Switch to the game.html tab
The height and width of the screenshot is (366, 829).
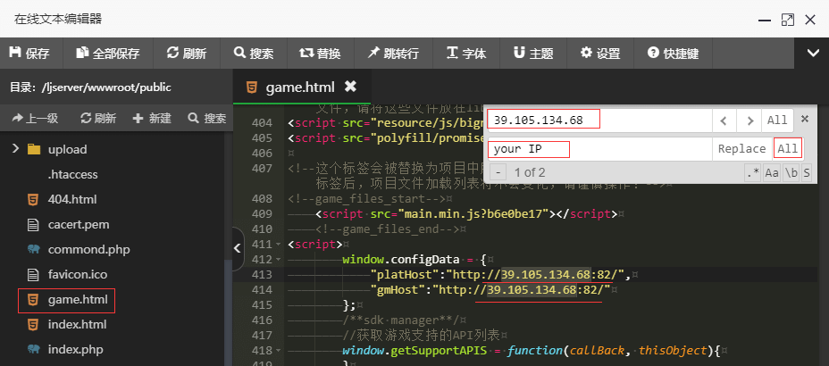[x=299, y=87]
